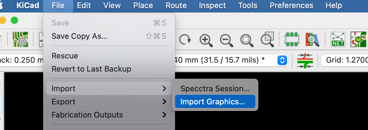
Task: Activate the Zoom to Selection tool
Action: pyautogui.click(x=267, y=39)
